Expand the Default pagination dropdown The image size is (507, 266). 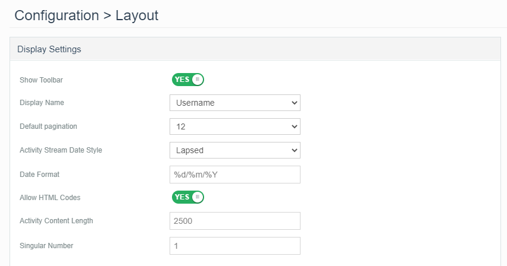coord(234,126)
